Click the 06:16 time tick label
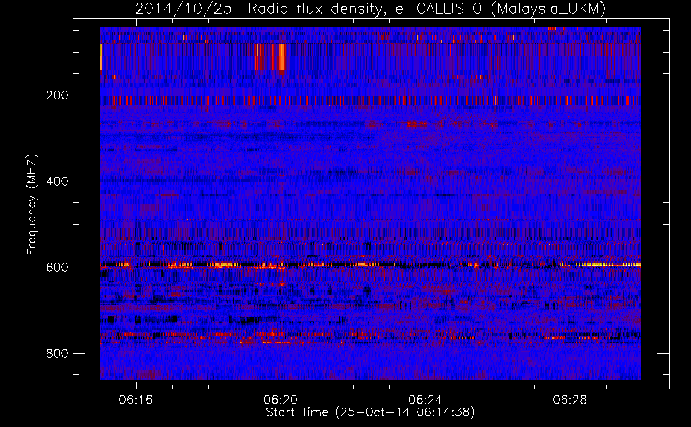The image size is (691, 427). 136,400
